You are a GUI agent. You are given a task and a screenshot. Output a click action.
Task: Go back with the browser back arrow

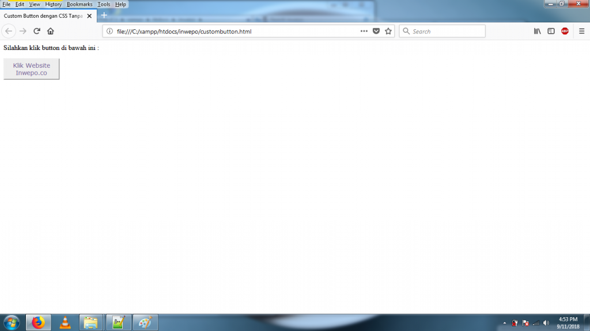9,31
